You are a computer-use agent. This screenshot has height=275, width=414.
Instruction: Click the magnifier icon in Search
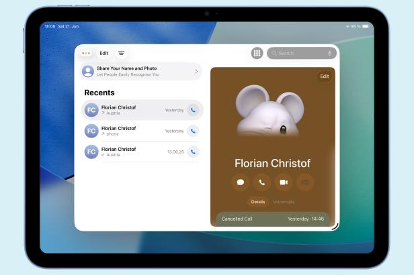click(274, 53)
